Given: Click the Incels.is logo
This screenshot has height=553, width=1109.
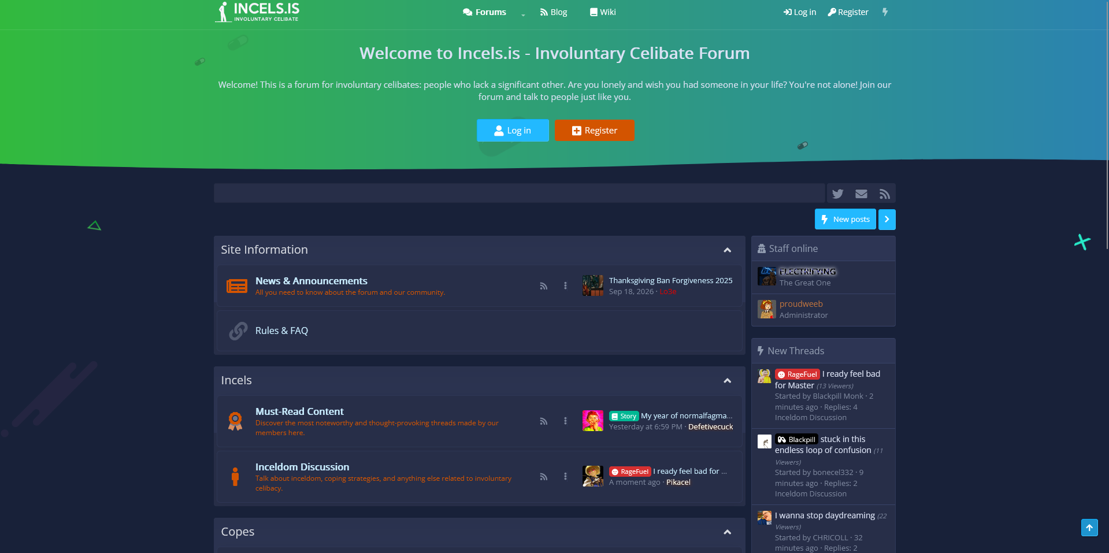Looking at the screenshot, I should pyautogui.click(x=257, y=12).
